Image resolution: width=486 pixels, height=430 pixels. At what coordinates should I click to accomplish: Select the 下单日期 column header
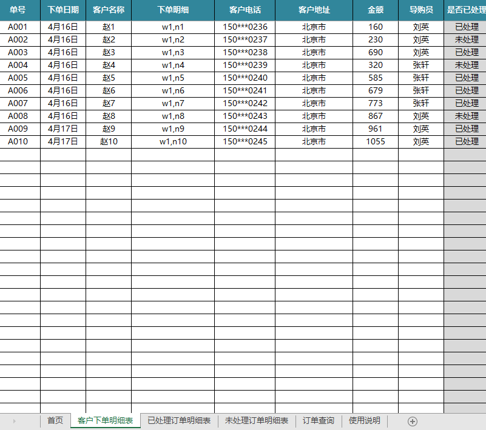(63, 10)
